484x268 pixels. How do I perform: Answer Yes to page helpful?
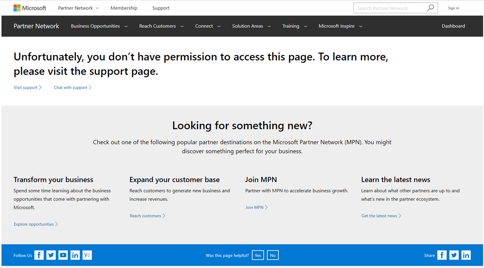(258, 255)
